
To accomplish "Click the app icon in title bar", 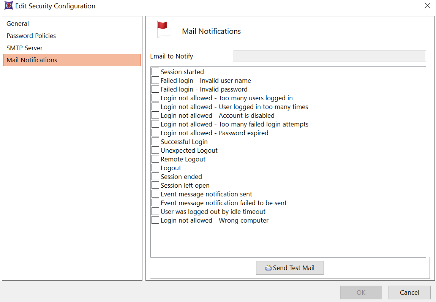I will (x=8, y=6).
